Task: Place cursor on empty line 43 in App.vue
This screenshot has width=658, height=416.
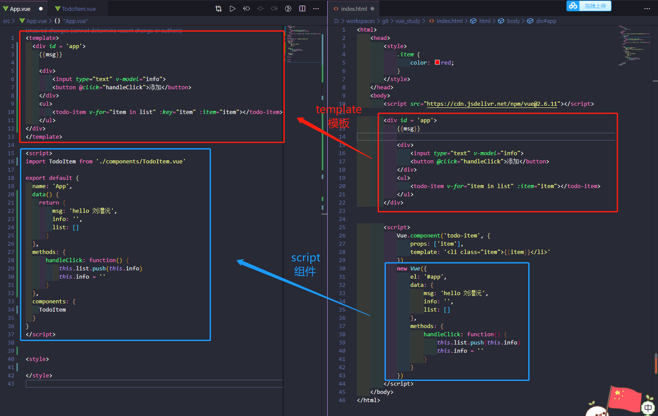Action: coord(155,384)
